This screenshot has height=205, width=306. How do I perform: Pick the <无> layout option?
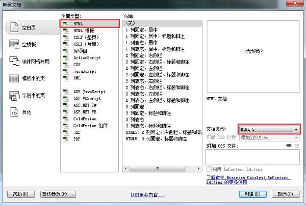point(133,24)
